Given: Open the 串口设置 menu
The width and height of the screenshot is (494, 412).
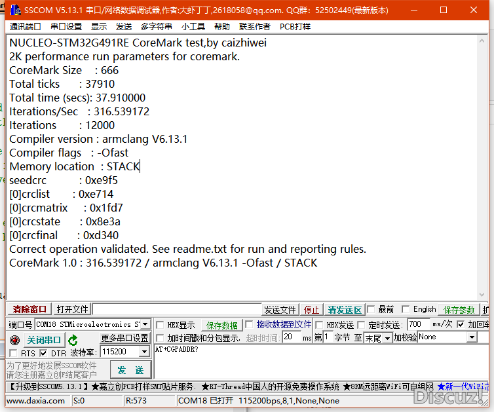Looking at the screenshot, I should (x=66, y=27).
